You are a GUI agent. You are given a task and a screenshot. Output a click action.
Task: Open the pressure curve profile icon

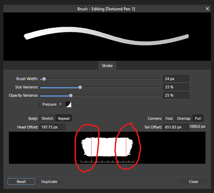[68, 104]
